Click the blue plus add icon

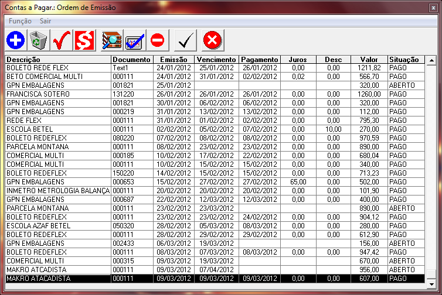pos(16,40)
